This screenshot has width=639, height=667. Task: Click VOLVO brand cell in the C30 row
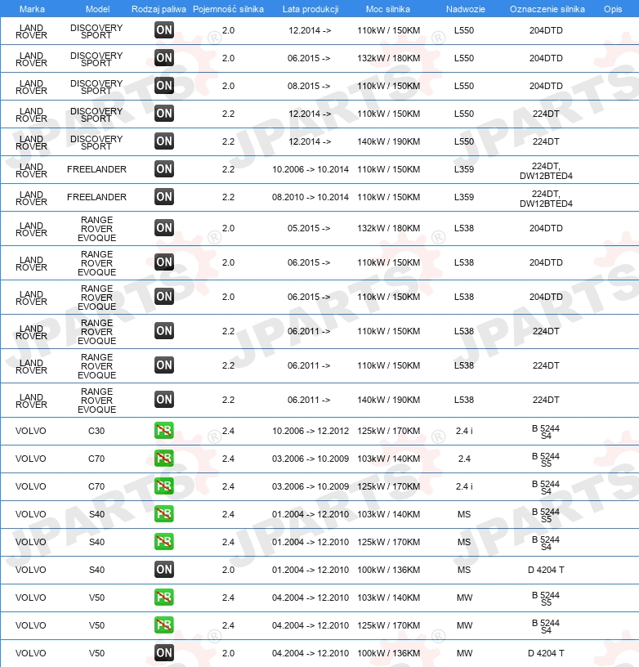click(x=30, y=431)
